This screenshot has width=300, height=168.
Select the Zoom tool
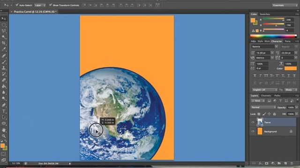click(4, 136)
